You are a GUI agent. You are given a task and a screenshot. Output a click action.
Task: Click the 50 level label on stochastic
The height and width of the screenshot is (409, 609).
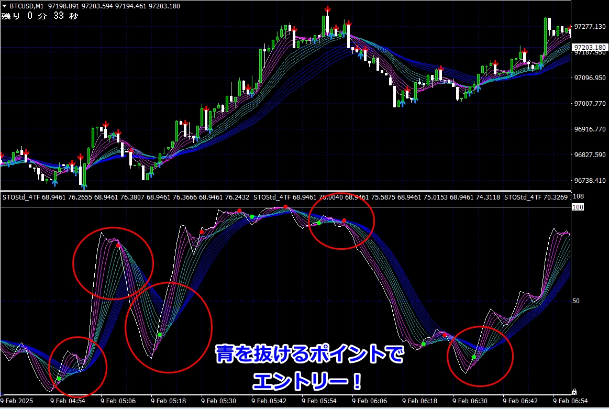[x=577, y=301]
